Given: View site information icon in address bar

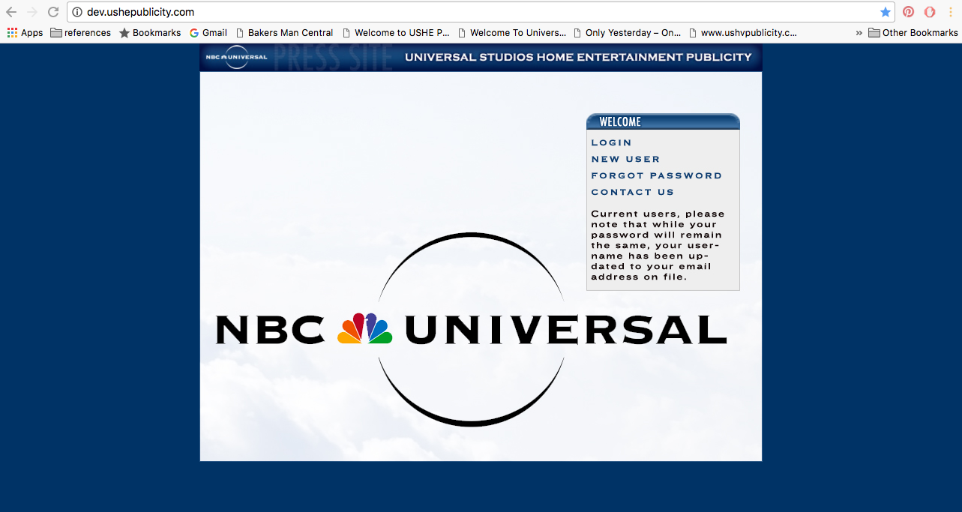Looking at the screenshot, I should 76,12.
